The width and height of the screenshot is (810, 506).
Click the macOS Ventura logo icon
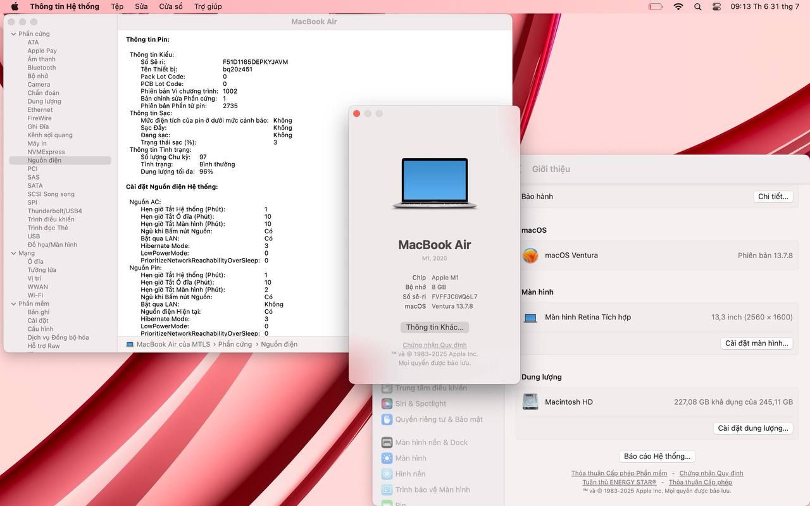pos(530,256)
